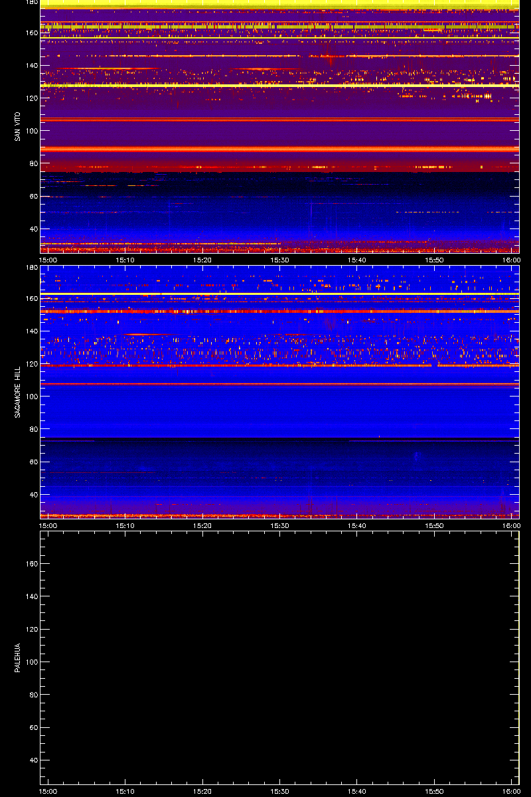Screen dimensions: 531x797
Task: Click 100 label on Palehua axis
Action: click(31, 662)
